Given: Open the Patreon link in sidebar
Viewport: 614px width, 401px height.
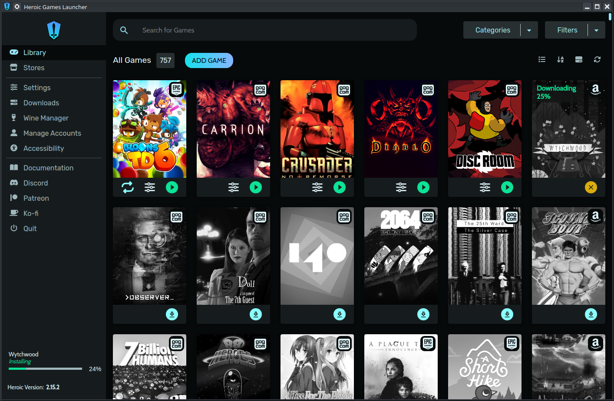Looking at the screenshot, I should pyautogui.click(x=36, y=198).
